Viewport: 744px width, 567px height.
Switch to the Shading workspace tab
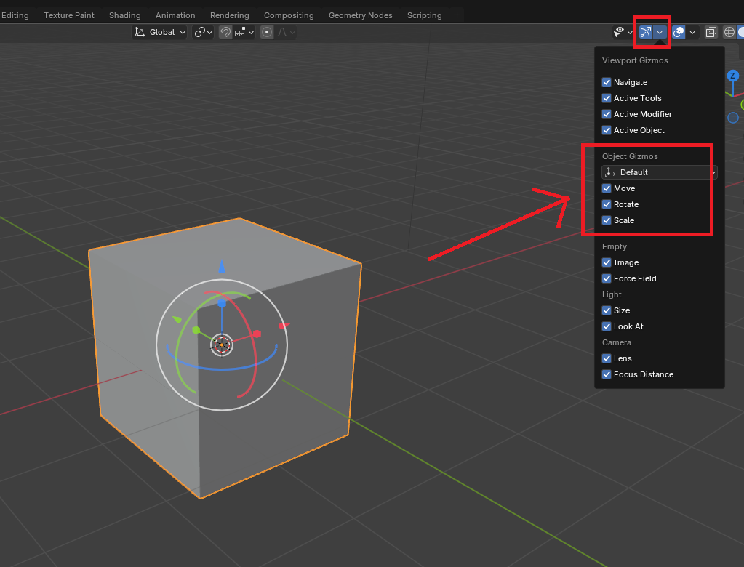point(125,15)
